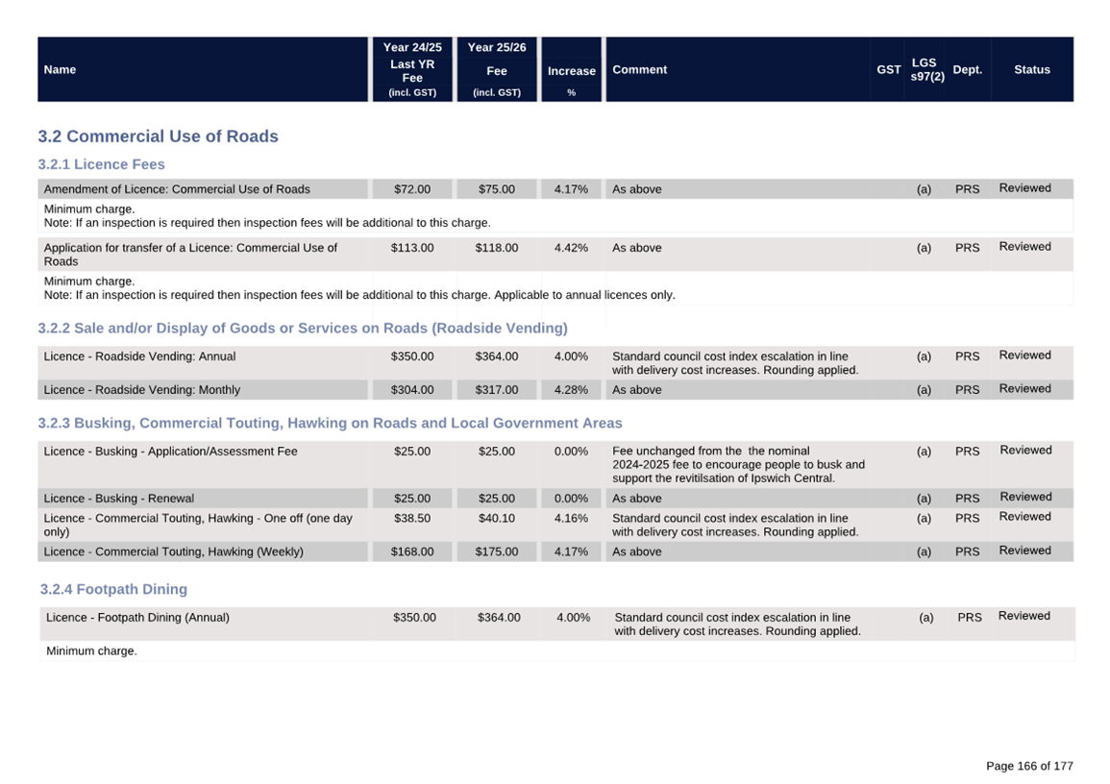Click 'Licence - Busking - Renewal' row name
The height and width of the screenshot is (784, 1110).
tap(118, 499)
